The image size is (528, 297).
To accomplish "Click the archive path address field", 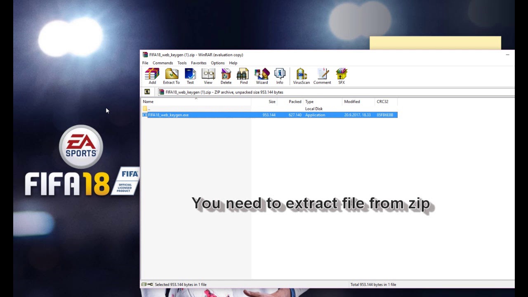I will pos(336,92).
